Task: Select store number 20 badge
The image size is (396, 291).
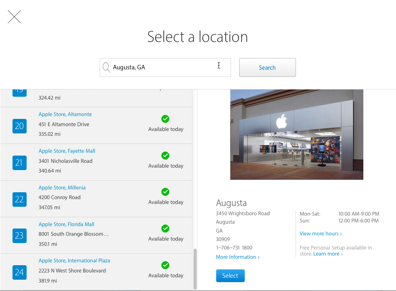Action: [x=19, y=126]
